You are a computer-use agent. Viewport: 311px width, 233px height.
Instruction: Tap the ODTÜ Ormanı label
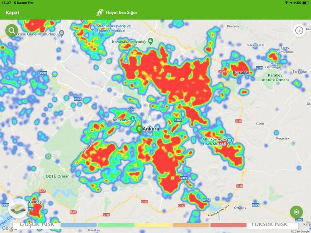pyautogui.click(x=58, y=176)
